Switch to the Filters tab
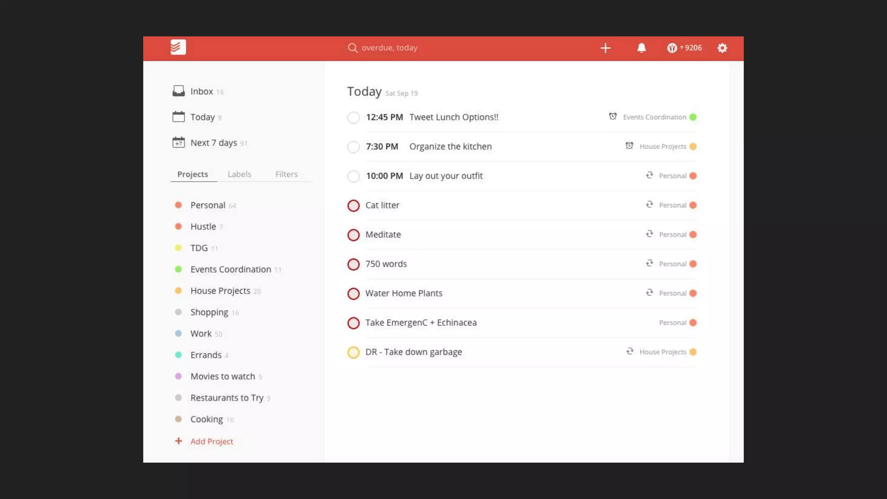Viewport: 887px width, 499px height. coord(286,174)
